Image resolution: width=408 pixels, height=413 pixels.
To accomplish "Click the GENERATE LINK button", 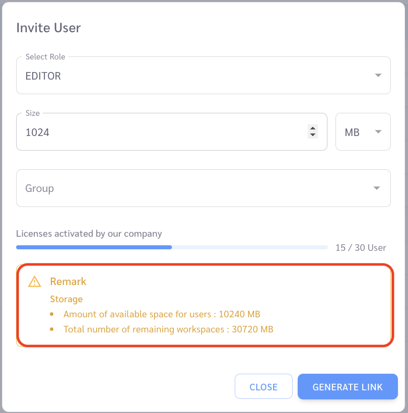I will coord(348,387).
